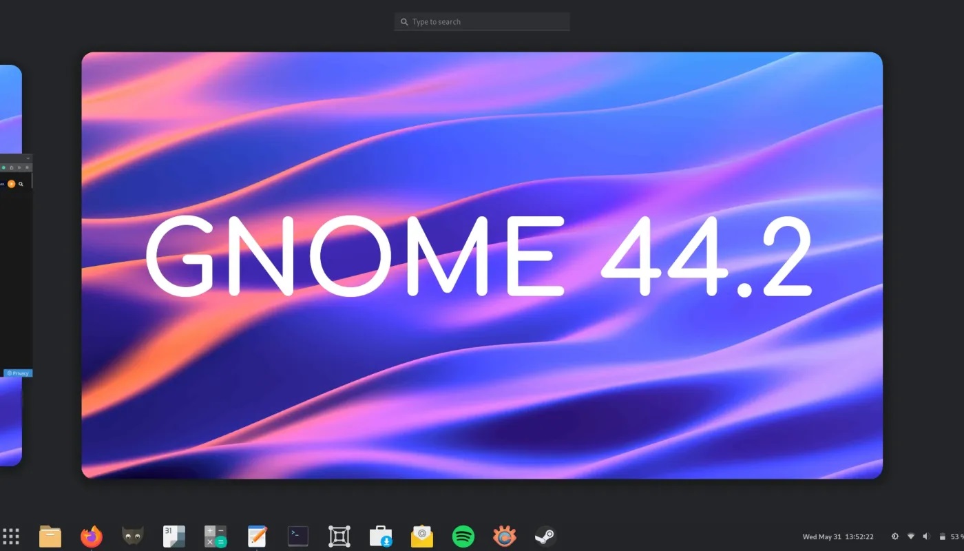Viewport: 964px width, 551px height.
Task: Open Steam from the dock
Action: pos(545,536)
